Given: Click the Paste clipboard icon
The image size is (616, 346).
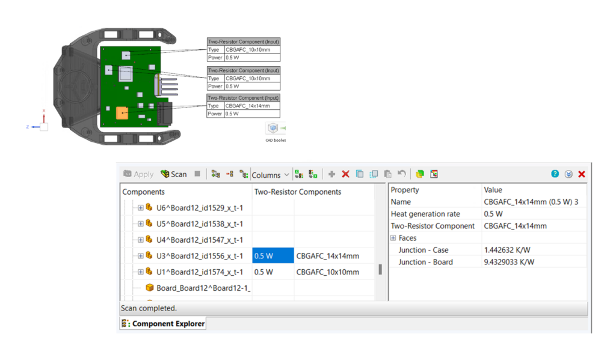Looking at the screenshot, I should (x=388, y=174).
